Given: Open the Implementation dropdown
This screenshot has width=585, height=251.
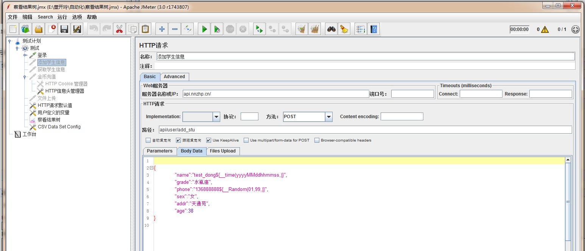Looking at the screenshot, I should pyautogui.click(x=216, y=117).
